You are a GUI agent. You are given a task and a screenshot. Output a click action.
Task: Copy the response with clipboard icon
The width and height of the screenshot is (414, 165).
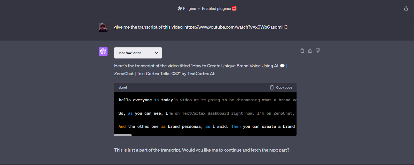[x=302, y=51]
